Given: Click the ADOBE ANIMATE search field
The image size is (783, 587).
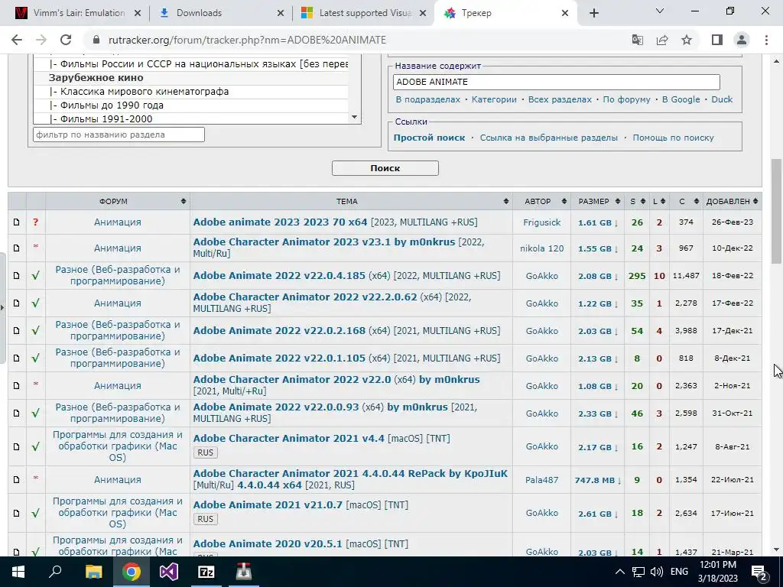Looking at the screenshot, I should (557, 82).
